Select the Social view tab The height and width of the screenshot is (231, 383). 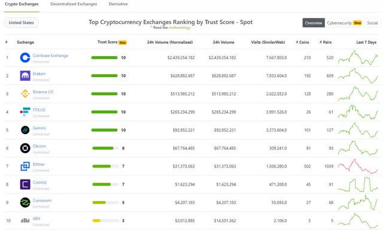tap(372, 23)
